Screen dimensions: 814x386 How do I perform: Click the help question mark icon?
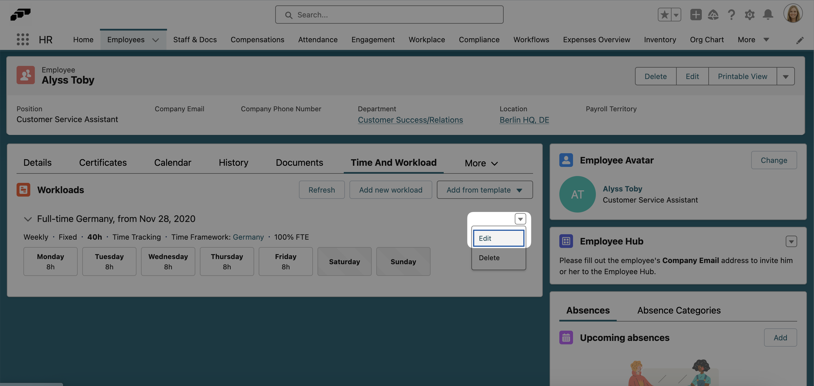pos(731,15)
